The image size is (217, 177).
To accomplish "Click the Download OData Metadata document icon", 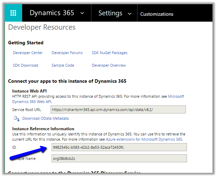I will (x=17, y=119).
